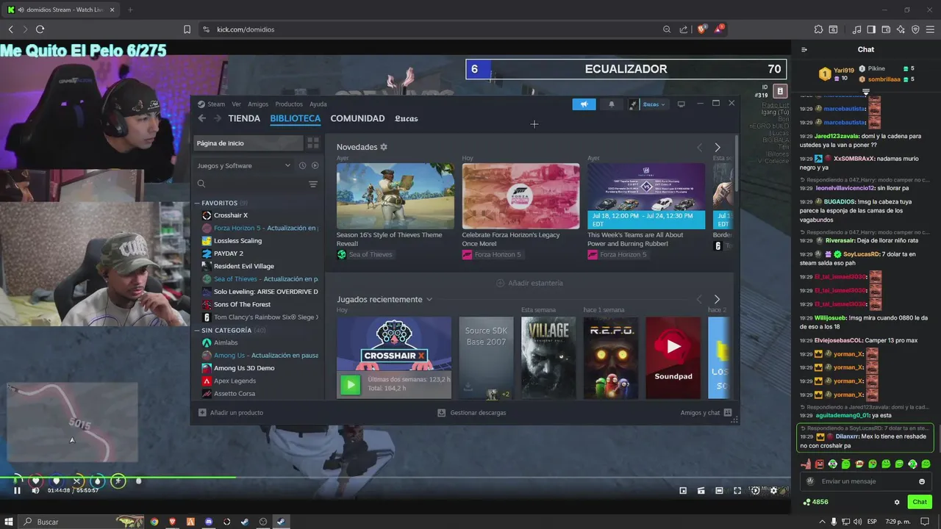Screen dimensions: 941x529
Task: Show next Novedades items arrow
Action: (x=718, y=148)
